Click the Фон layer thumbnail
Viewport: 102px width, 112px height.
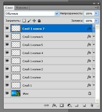point(16,93)
